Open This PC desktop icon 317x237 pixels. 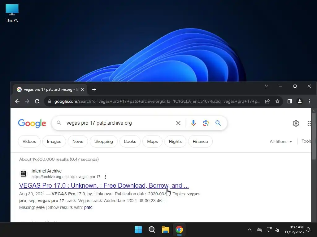(12, 13)
